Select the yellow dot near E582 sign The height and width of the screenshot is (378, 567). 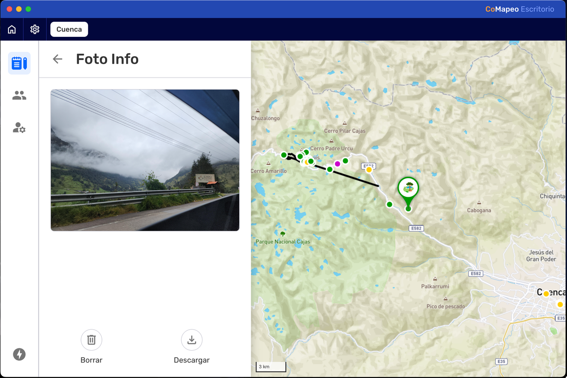(x=369, y=170)
